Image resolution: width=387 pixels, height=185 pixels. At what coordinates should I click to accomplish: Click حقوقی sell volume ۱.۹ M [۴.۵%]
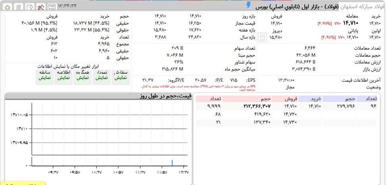click(44, 30)
